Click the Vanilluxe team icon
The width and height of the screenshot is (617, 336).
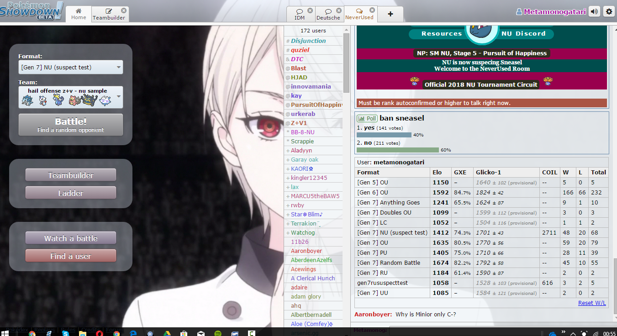pos(105,100)
